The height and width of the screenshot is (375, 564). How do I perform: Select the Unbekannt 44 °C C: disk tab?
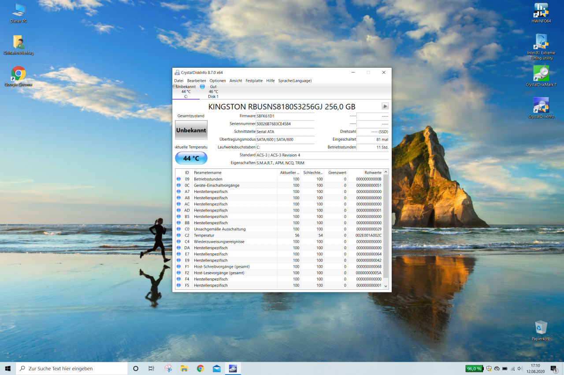[x=186, y=91]
